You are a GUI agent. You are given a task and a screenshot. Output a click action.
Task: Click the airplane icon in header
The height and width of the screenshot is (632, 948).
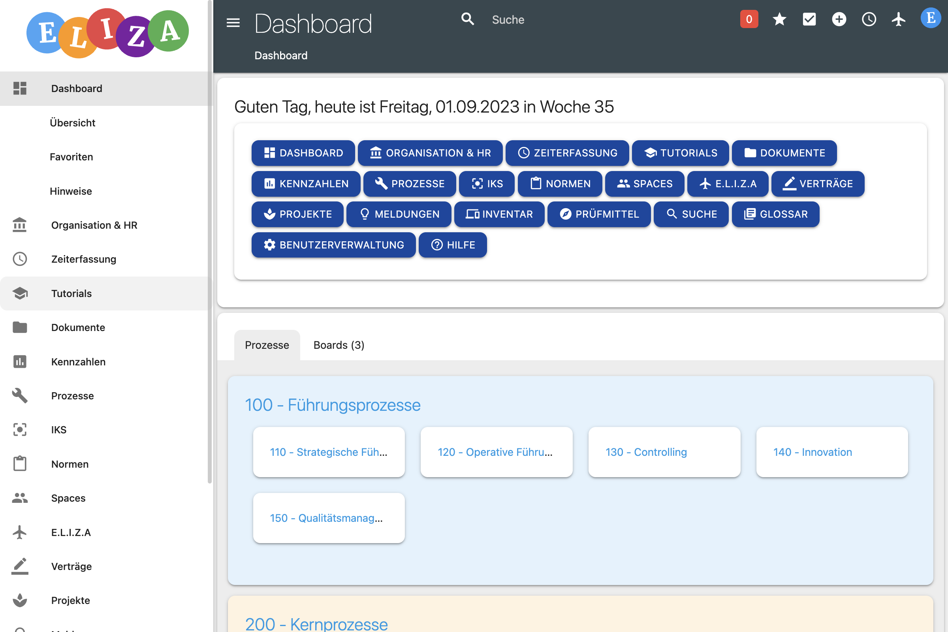point(898,19)
